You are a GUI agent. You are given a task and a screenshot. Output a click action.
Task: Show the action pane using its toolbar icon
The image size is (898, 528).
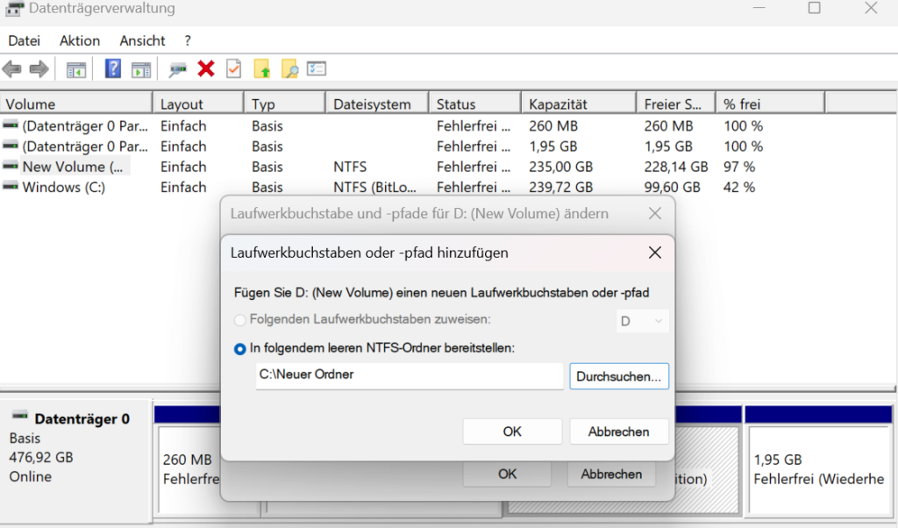(141, 68)
